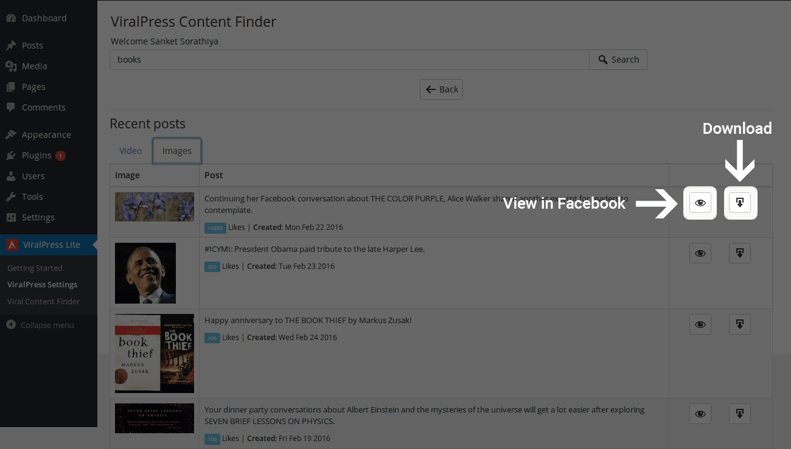
Task: Click the 16895 likes badge
Action: (x=215, y=228)
